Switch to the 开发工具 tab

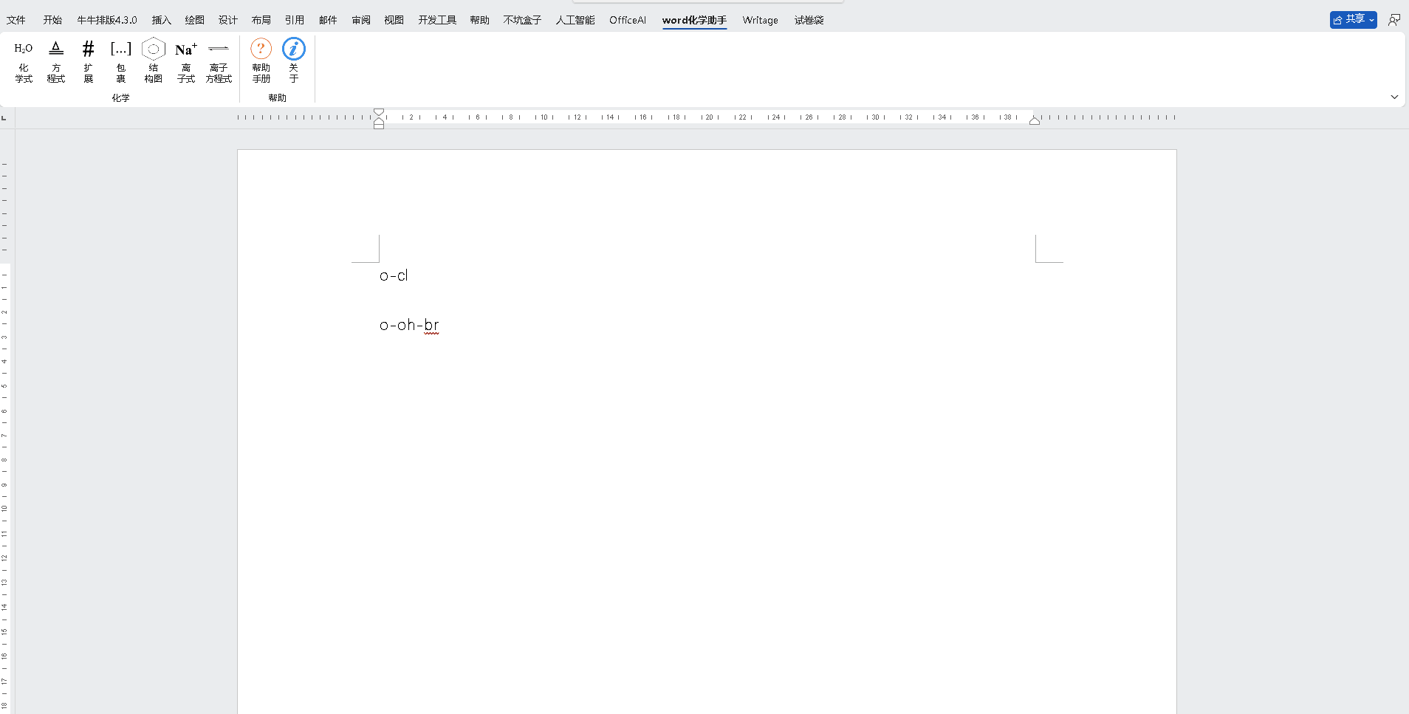(x=437, y=20)
